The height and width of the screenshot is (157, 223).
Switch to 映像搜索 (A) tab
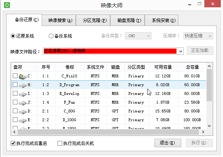click(59, 20)
